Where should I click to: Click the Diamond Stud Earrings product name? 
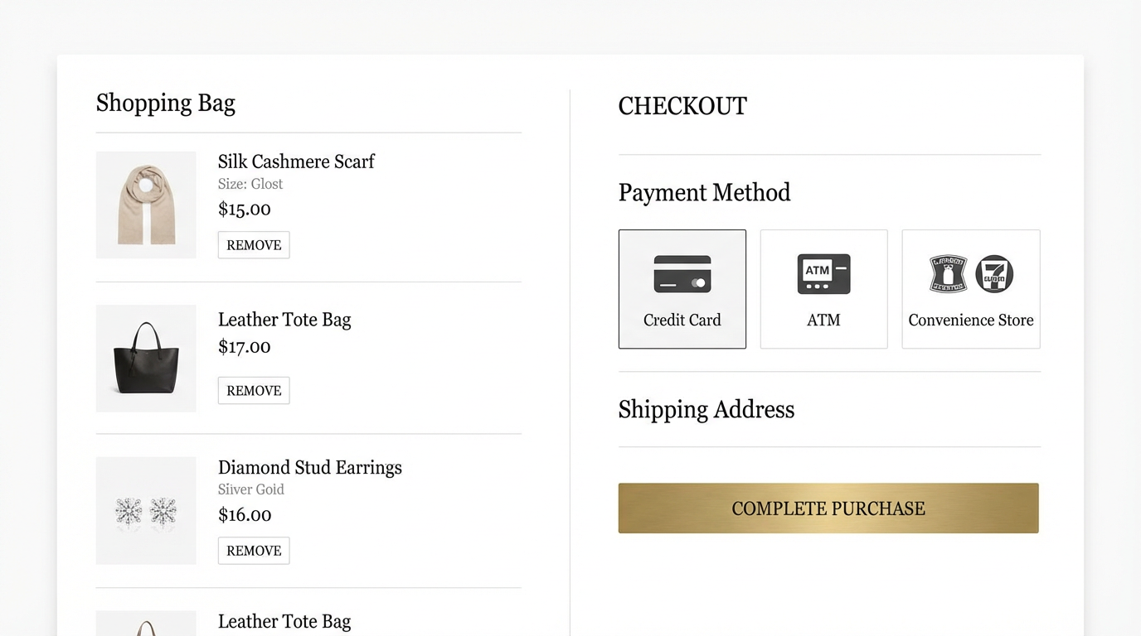309,467
